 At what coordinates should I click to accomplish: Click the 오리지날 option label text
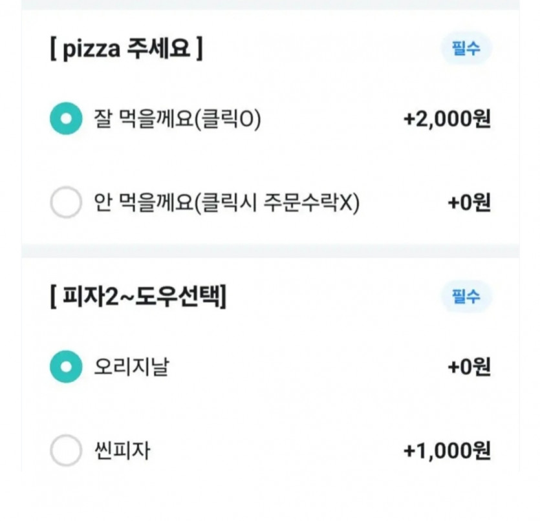(131, 367)
